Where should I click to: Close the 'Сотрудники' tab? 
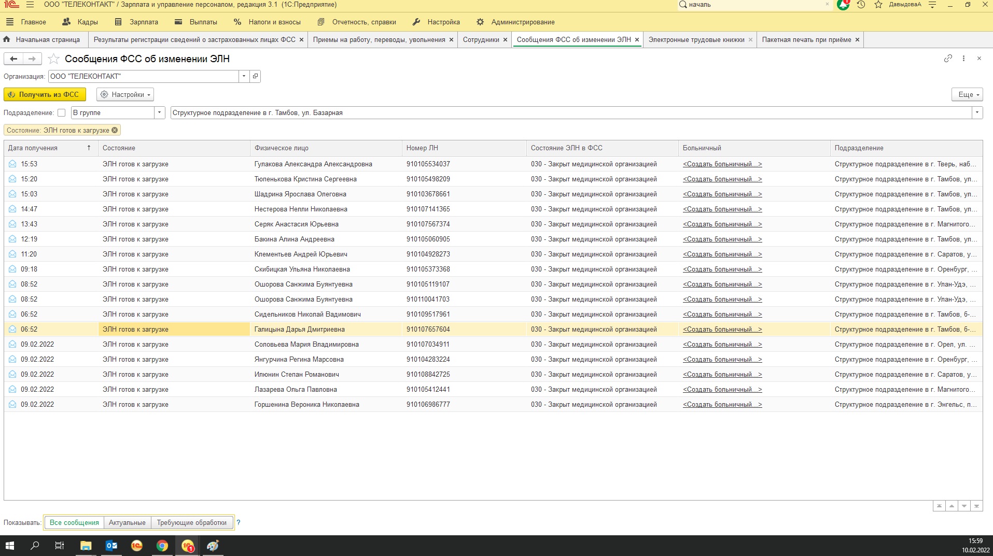pyautogui.click(x=505, y=40)
